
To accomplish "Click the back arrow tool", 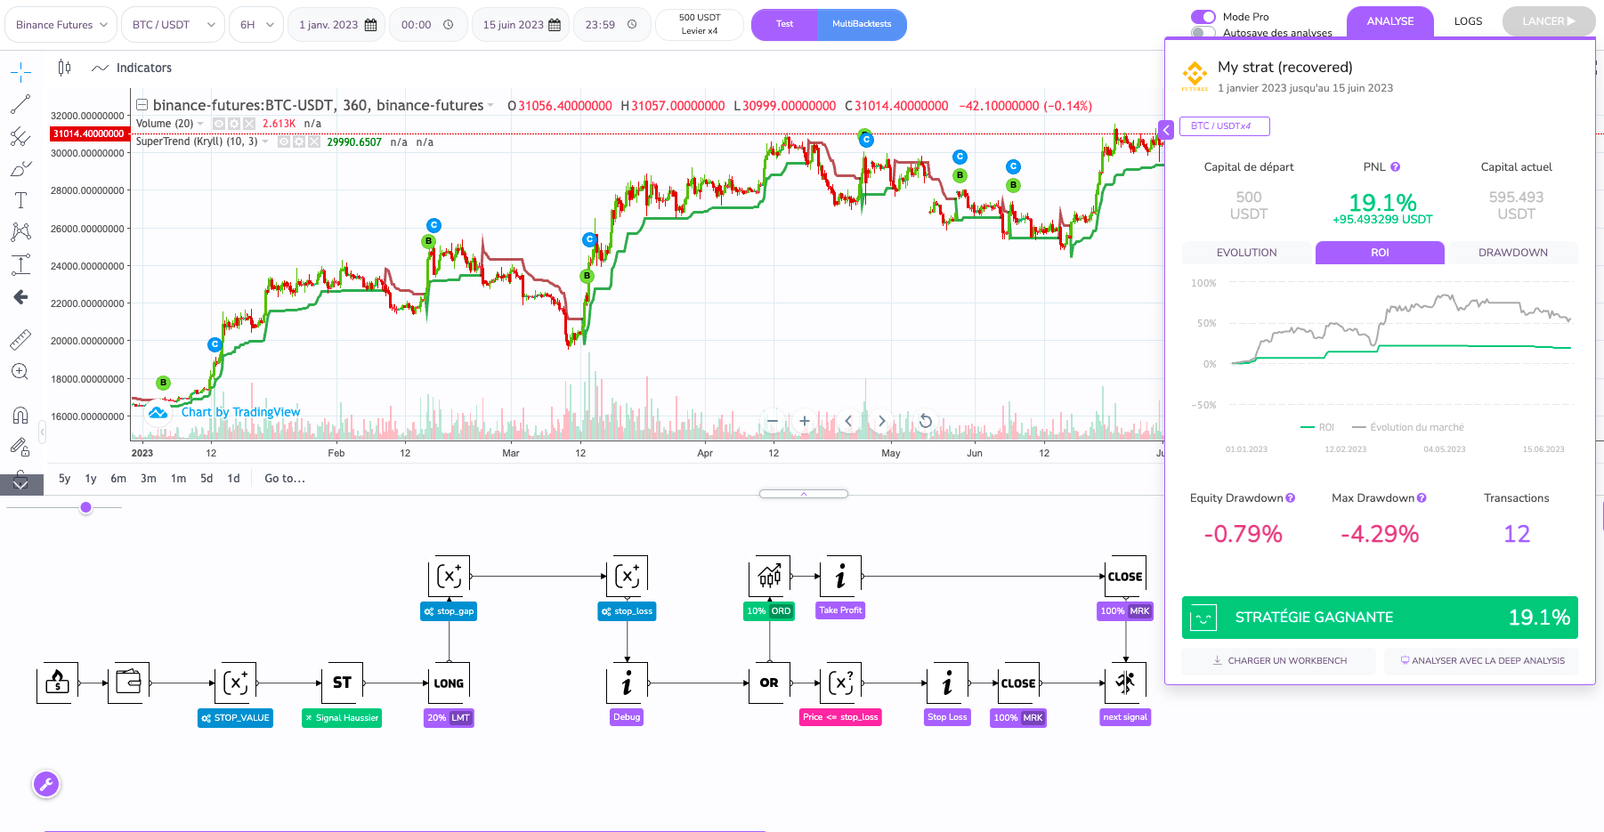I will [20, 297].
